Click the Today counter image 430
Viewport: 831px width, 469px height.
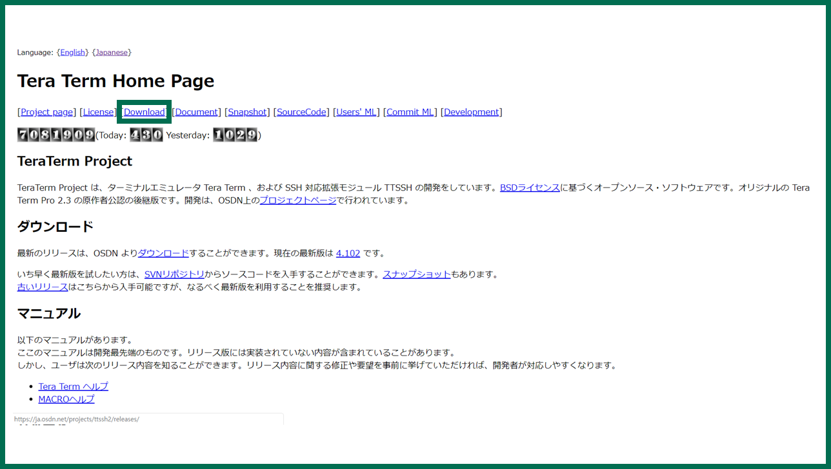click(146, 135)
